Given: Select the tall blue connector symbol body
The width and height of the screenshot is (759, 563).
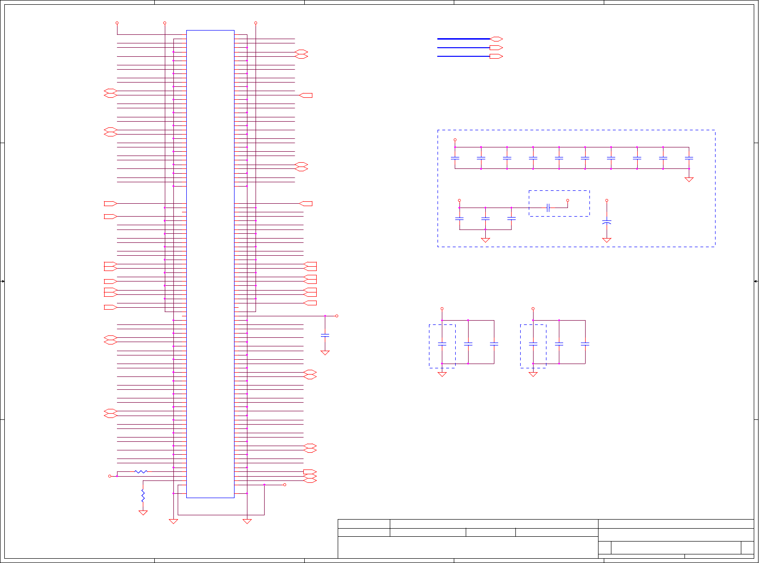Looking at the screenshot, I should tap(210, 264).
